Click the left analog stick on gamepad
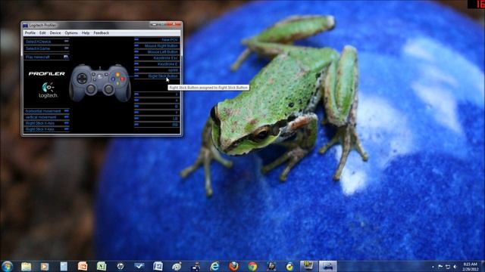485x272 pixels. [x=91, y=89]
